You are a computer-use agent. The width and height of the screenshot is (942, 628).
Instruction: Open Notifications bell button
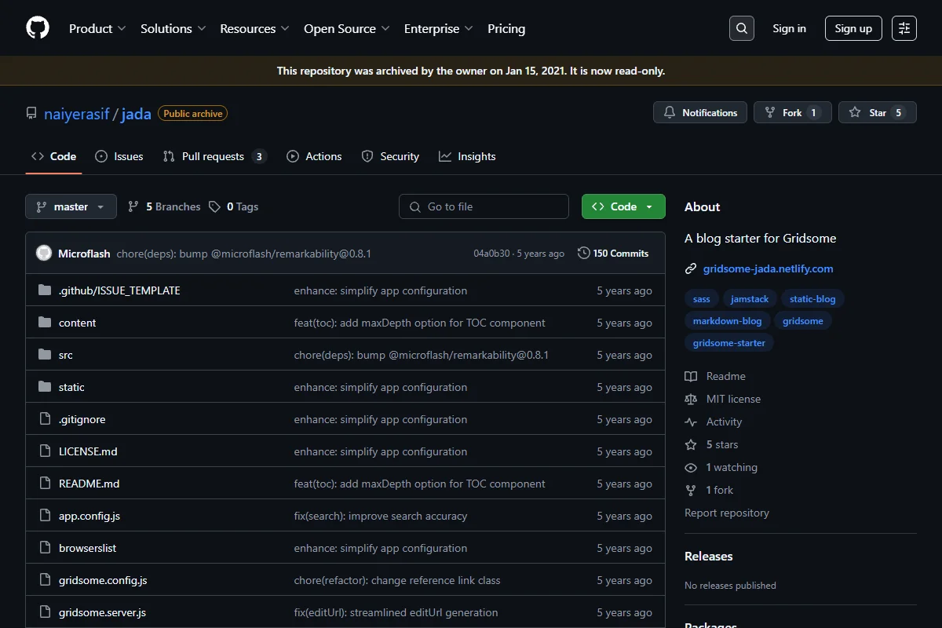coord(700,113)
